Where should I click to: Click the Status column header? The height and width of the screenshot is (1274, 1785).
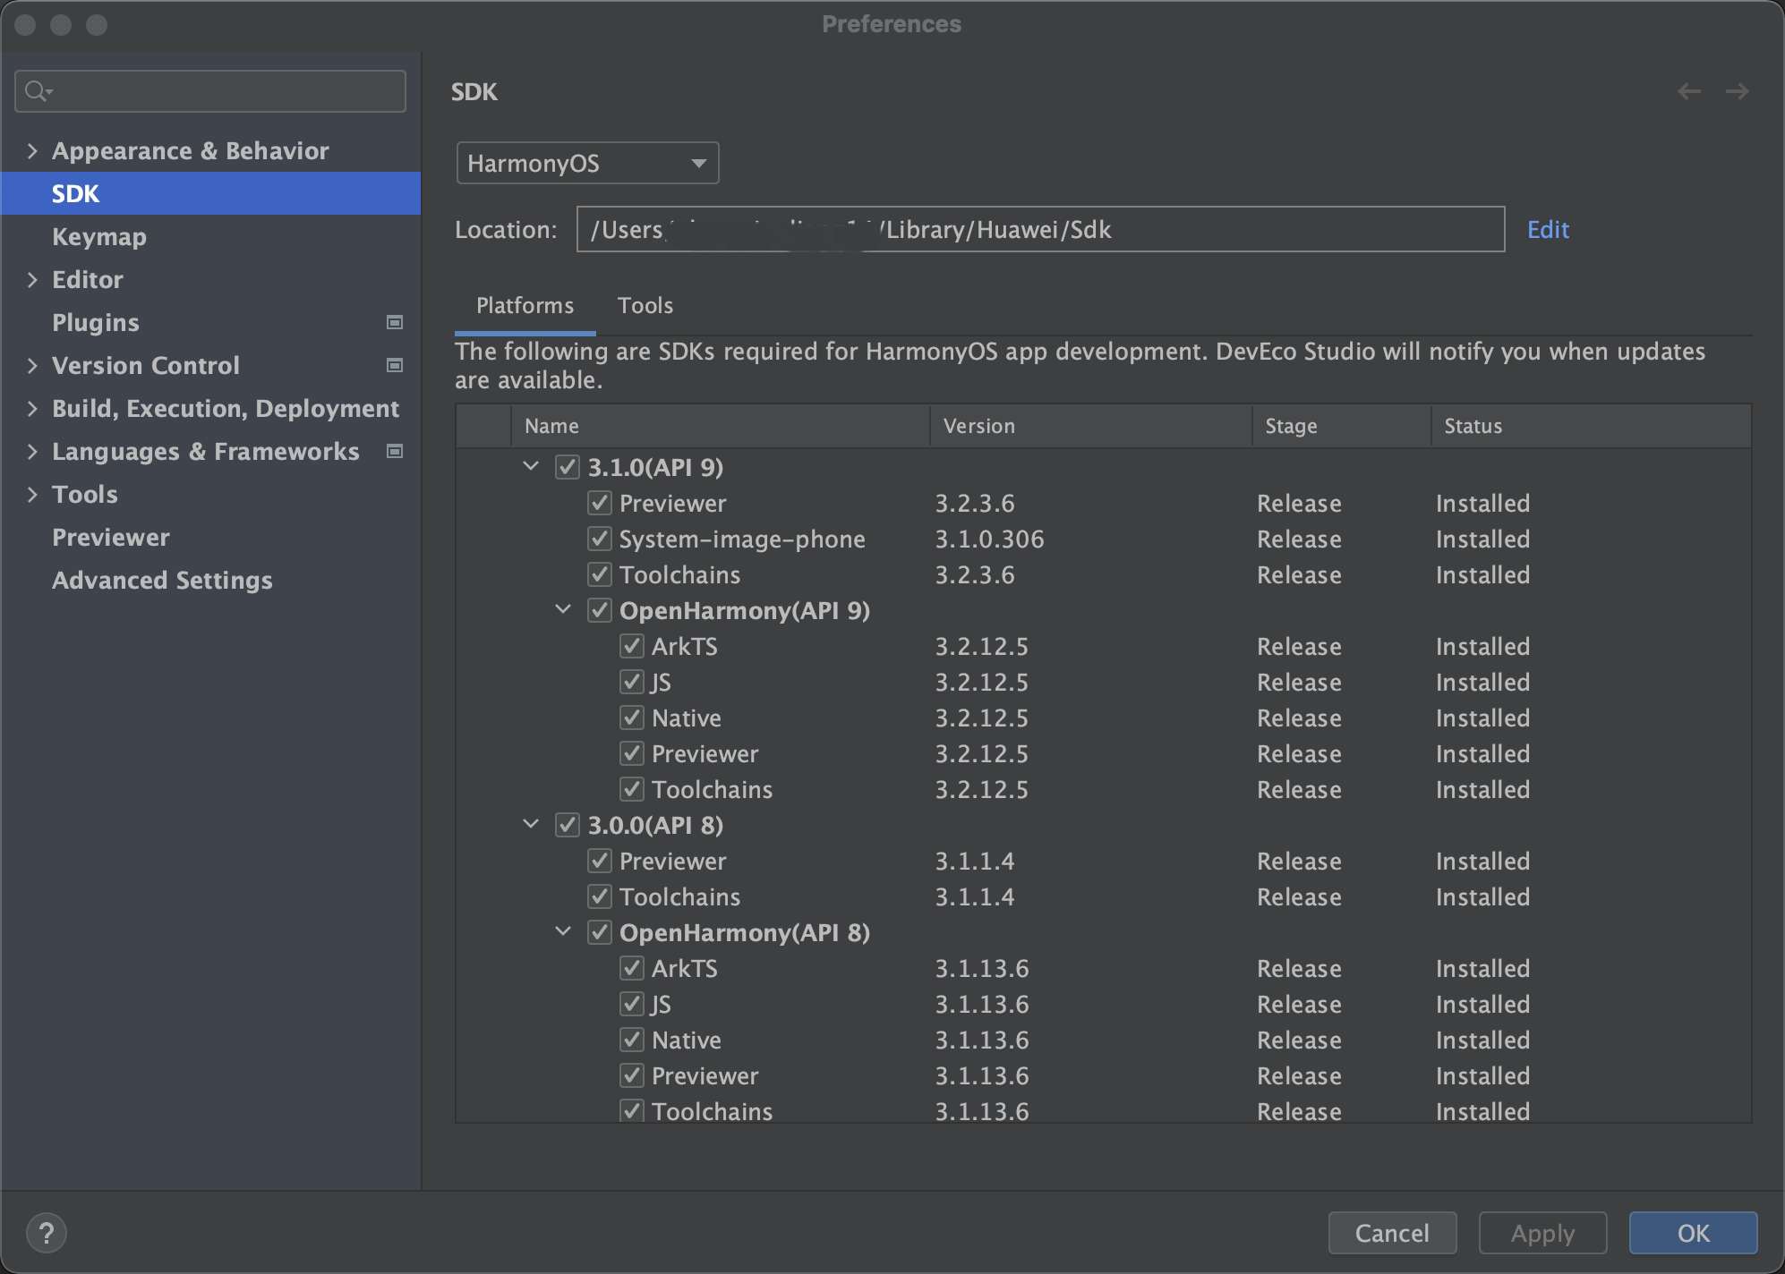tap(1591, 426)
